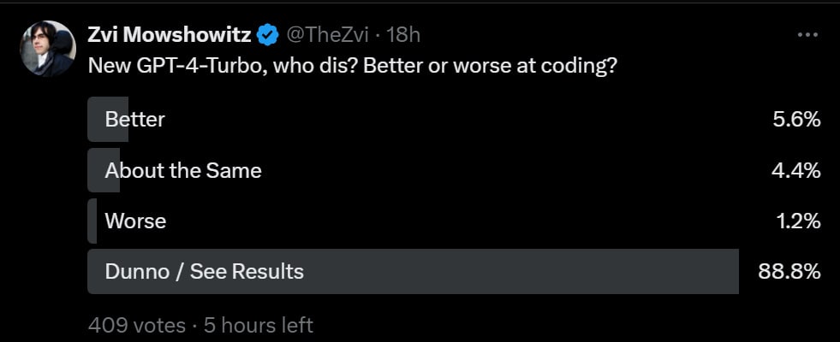Viewport: 840px width, 342px height.
Task: Open Zvi Mowshowitz's profile avatar photo
Action: (48, 49)
